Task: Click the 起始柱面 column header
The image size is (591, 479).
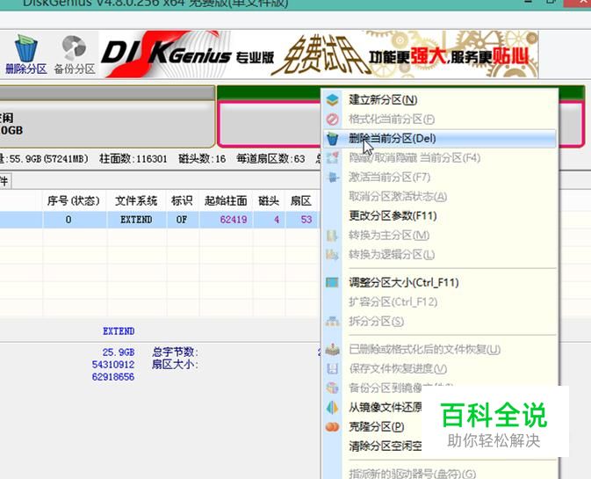Action: pyautogui.click(x=226, y=200)
